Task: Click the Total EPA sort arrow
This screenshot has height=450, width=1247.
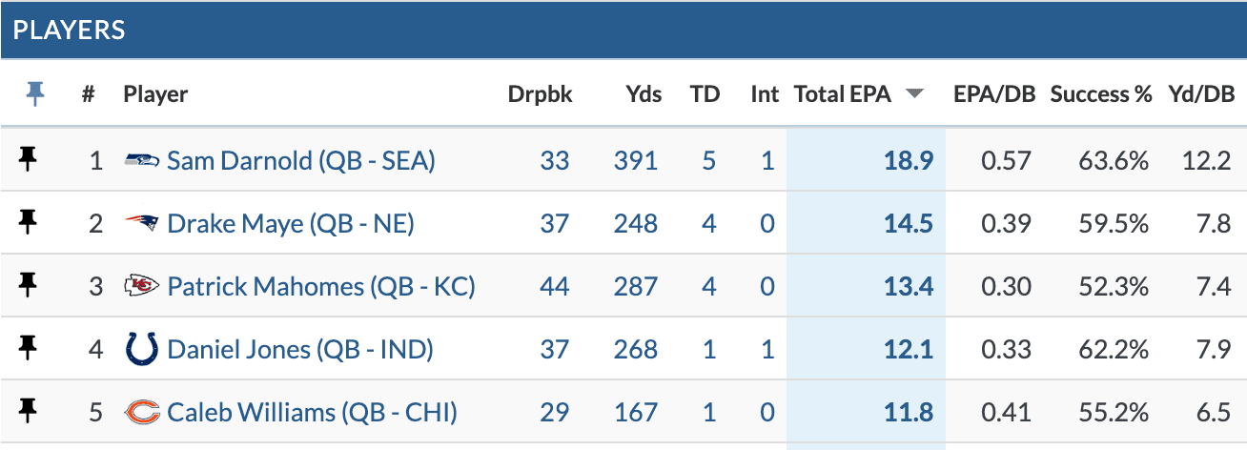Action: tap(914, 93)
